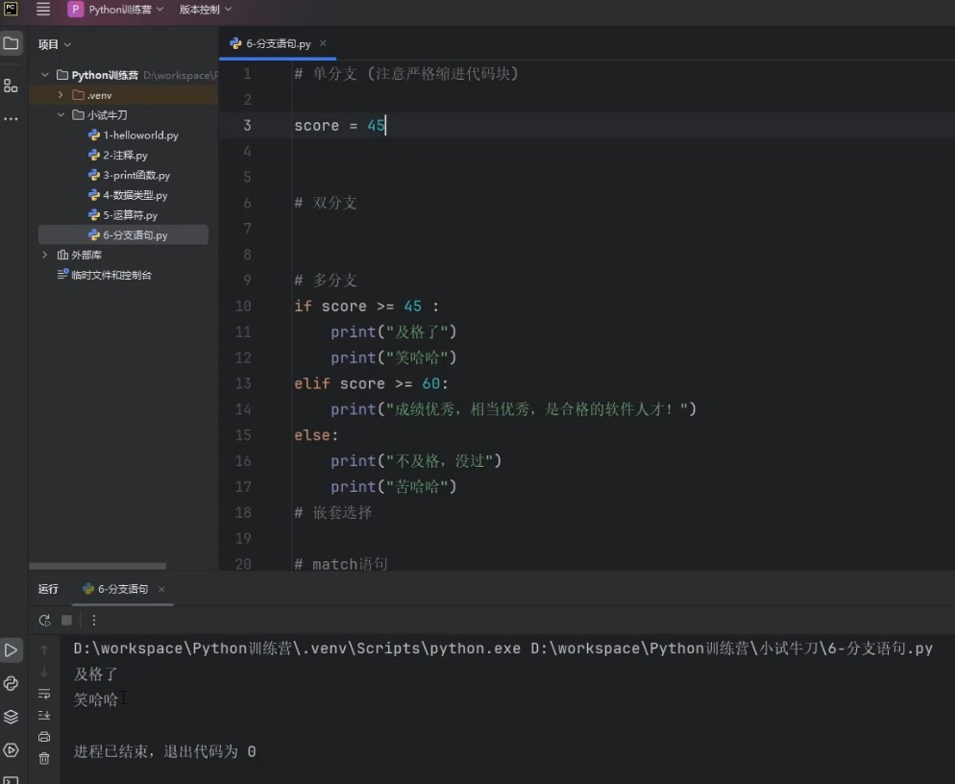Open the main hamburger menu
This screenshot has height=784, width=955.
(43, 10)
